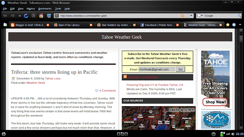Click the Go subscribe button
Screen dimensions: 244x137
point(180,69)
